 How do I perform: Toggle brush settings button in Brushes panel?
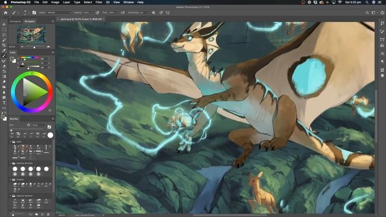tap(49, 127)
